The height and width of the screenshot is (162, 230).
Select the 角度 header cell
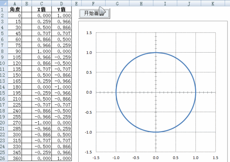(15, 10)
